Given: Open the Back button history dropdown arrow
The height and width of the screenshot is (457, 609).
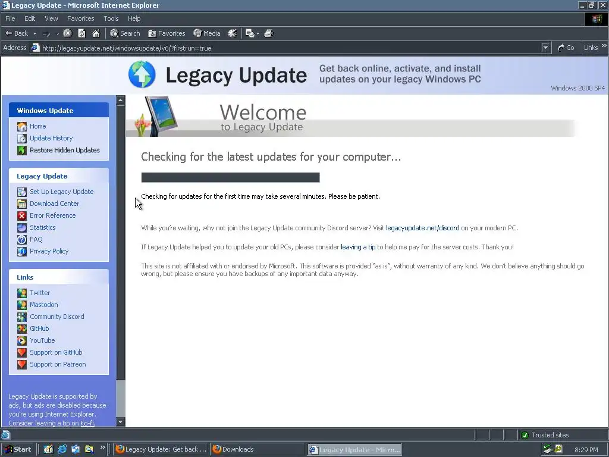Looking at the screenshot, I should click(34, 34).
